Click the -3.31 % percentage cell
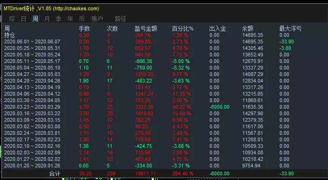The image size is (328, 180). click(x=181, y=166)
